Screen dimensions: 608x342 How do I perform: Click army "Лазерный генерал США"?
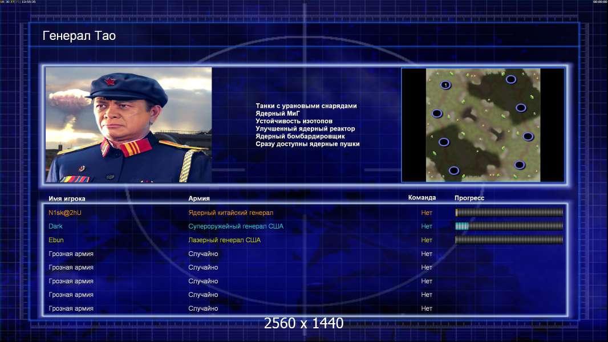coord(225,240)
